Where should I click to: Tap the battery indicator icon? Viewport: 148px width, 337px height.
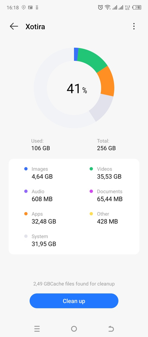pyautogui.click(x=137, y=7)
